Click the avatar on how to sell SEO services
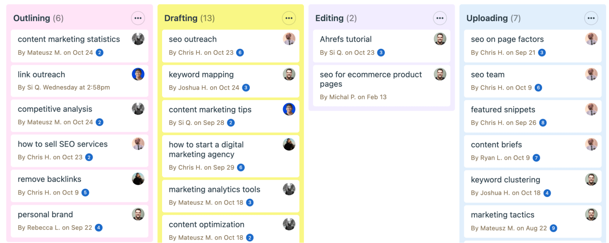The width and height of the screenshot is (609, 243). pos(138,144)
